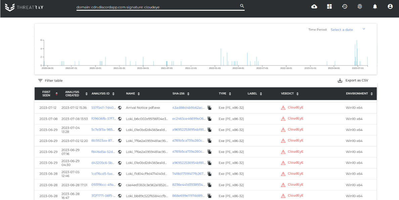Open hash link 868e699e1197dd89
The height and width of the screenshot is (200, 399).
click(188, 196)
